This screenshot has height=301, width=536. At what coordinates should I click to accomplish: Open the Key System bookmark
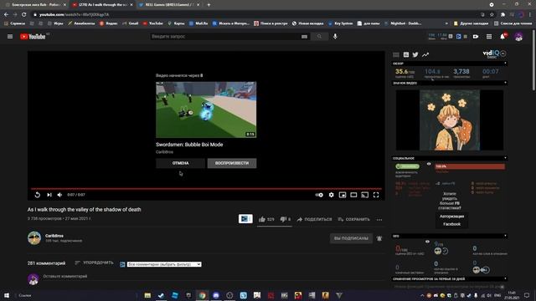(x=341, y=23)
